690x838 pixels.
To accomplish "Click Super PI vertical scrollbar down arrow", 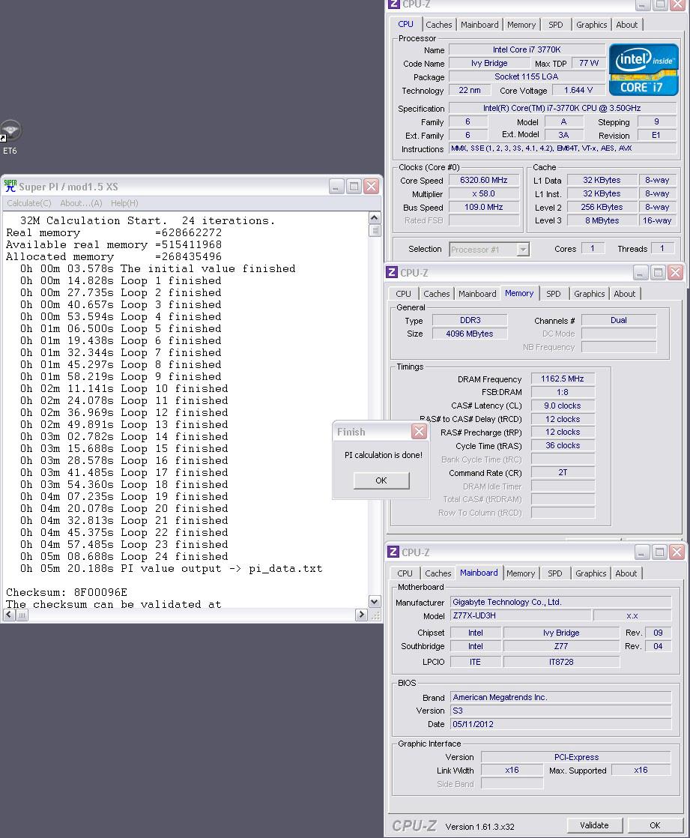I will tap(375, 602).
